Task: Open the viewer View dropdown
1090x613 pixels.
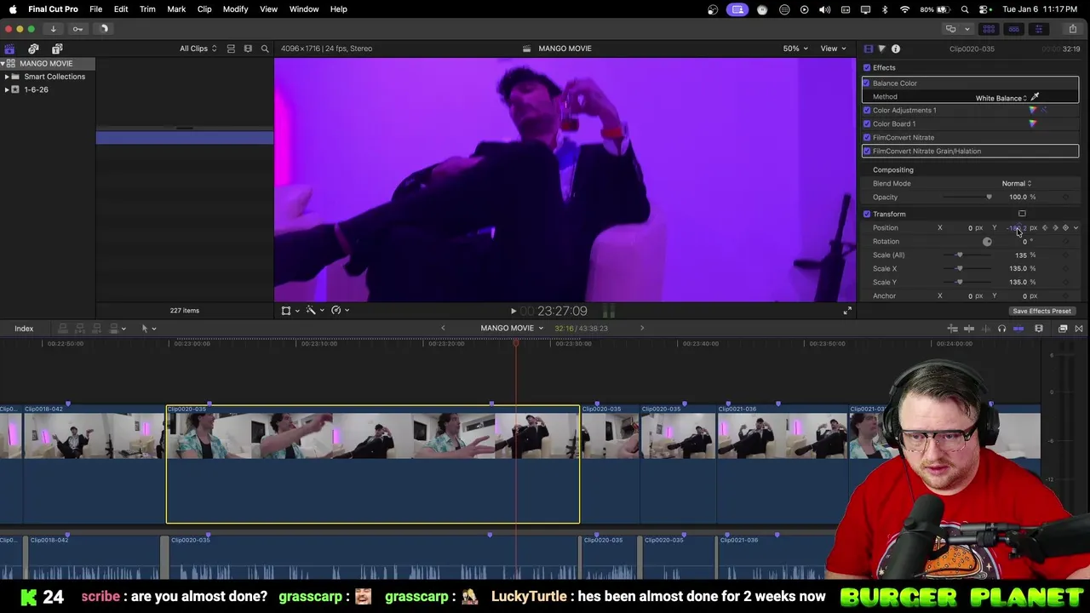Action: click(x=833, y=49)
